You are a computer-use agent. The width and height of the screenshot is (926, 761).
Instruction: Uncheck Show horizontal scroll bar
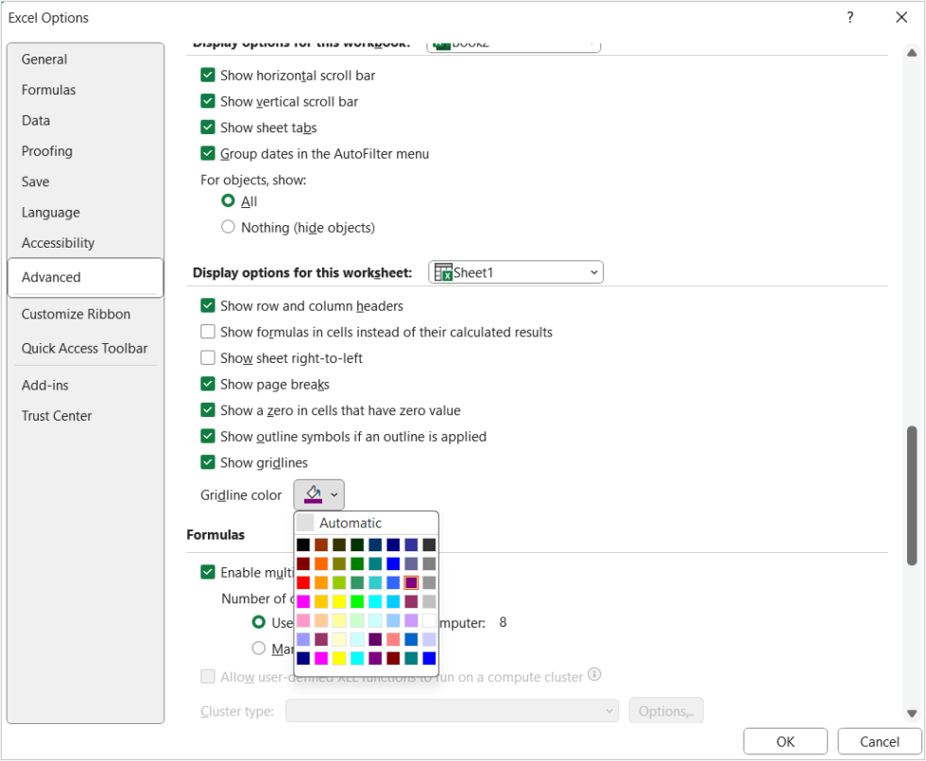click(208, 76)
